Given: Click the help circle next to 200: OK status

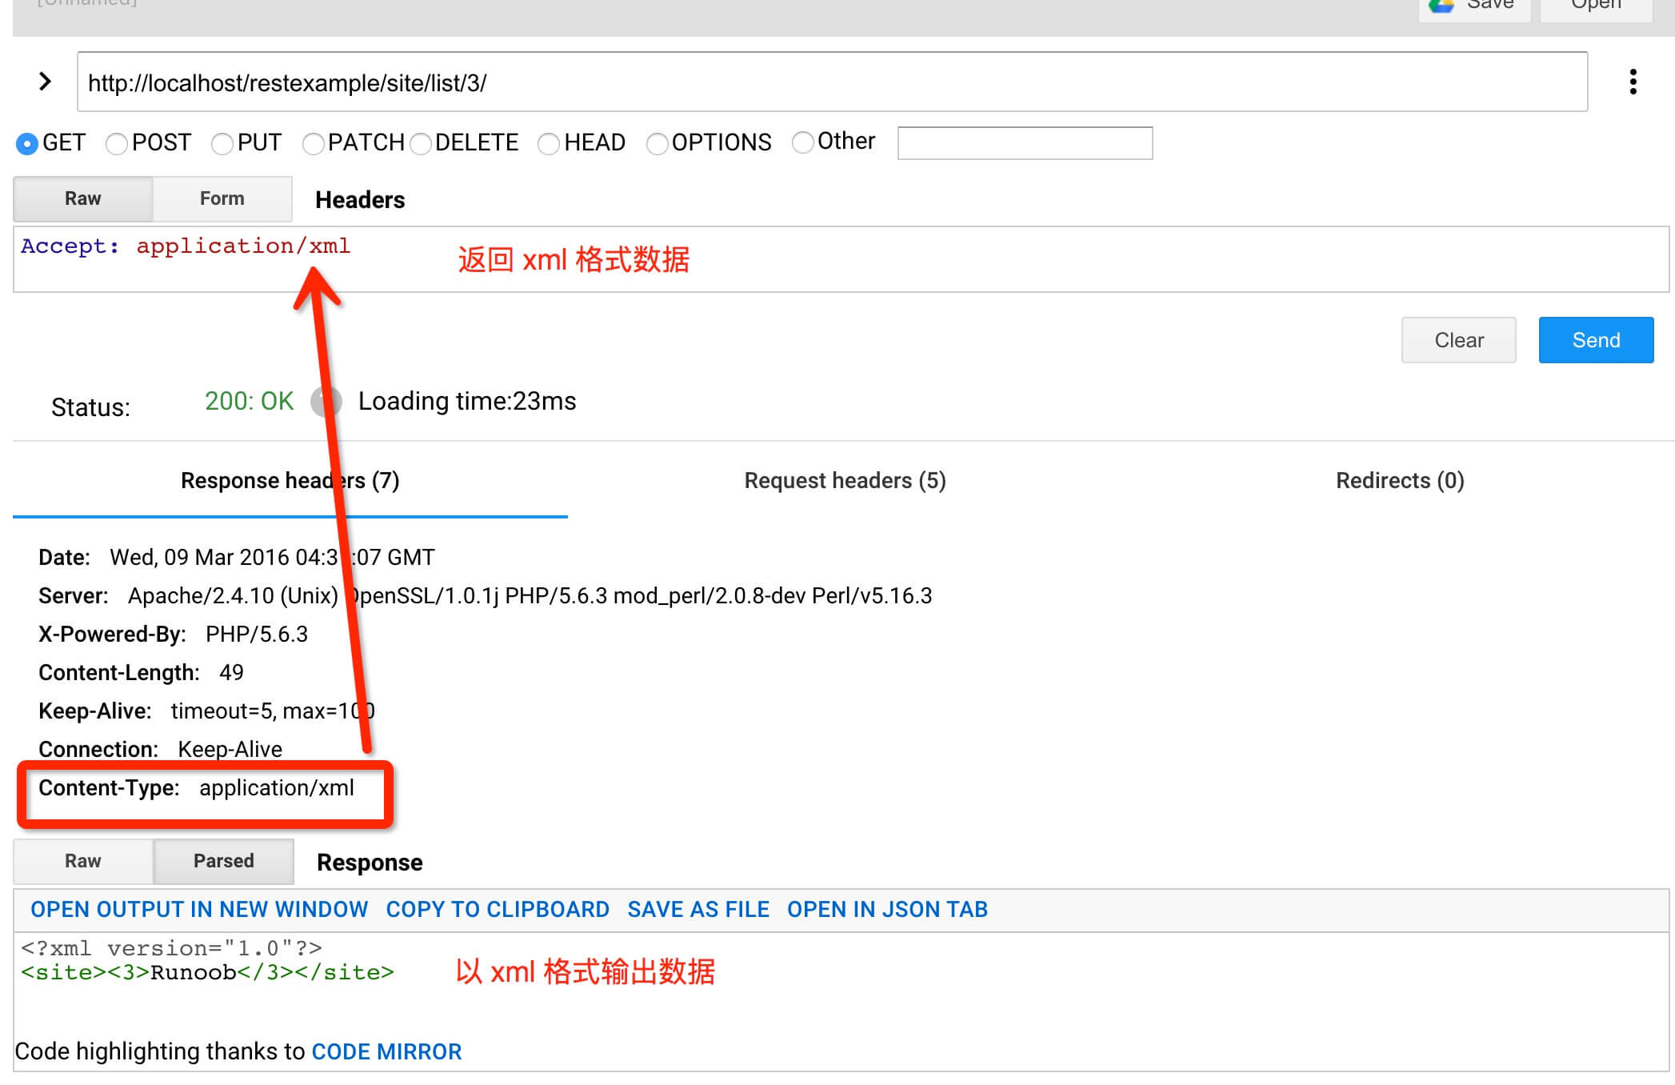Looking at the screenshot, I should point(324,401).
